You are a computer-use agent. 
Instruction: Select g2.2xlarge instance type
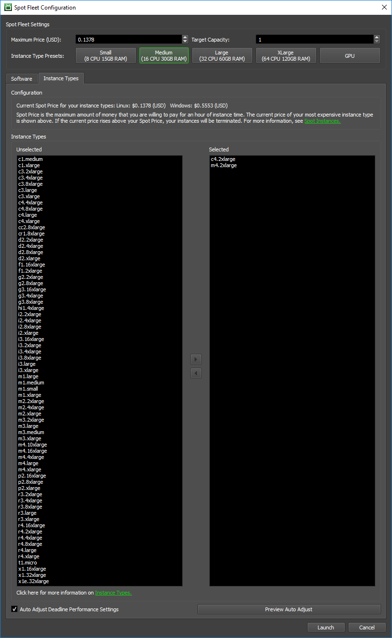100,277
